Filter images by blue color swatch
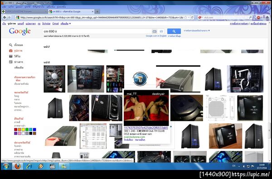272x179 pixels. point(34,130)
